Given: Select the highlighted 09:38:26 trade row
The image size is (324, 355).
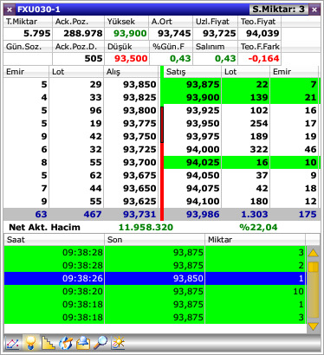Looking at the screenshot, I should [x=155, y=278].
